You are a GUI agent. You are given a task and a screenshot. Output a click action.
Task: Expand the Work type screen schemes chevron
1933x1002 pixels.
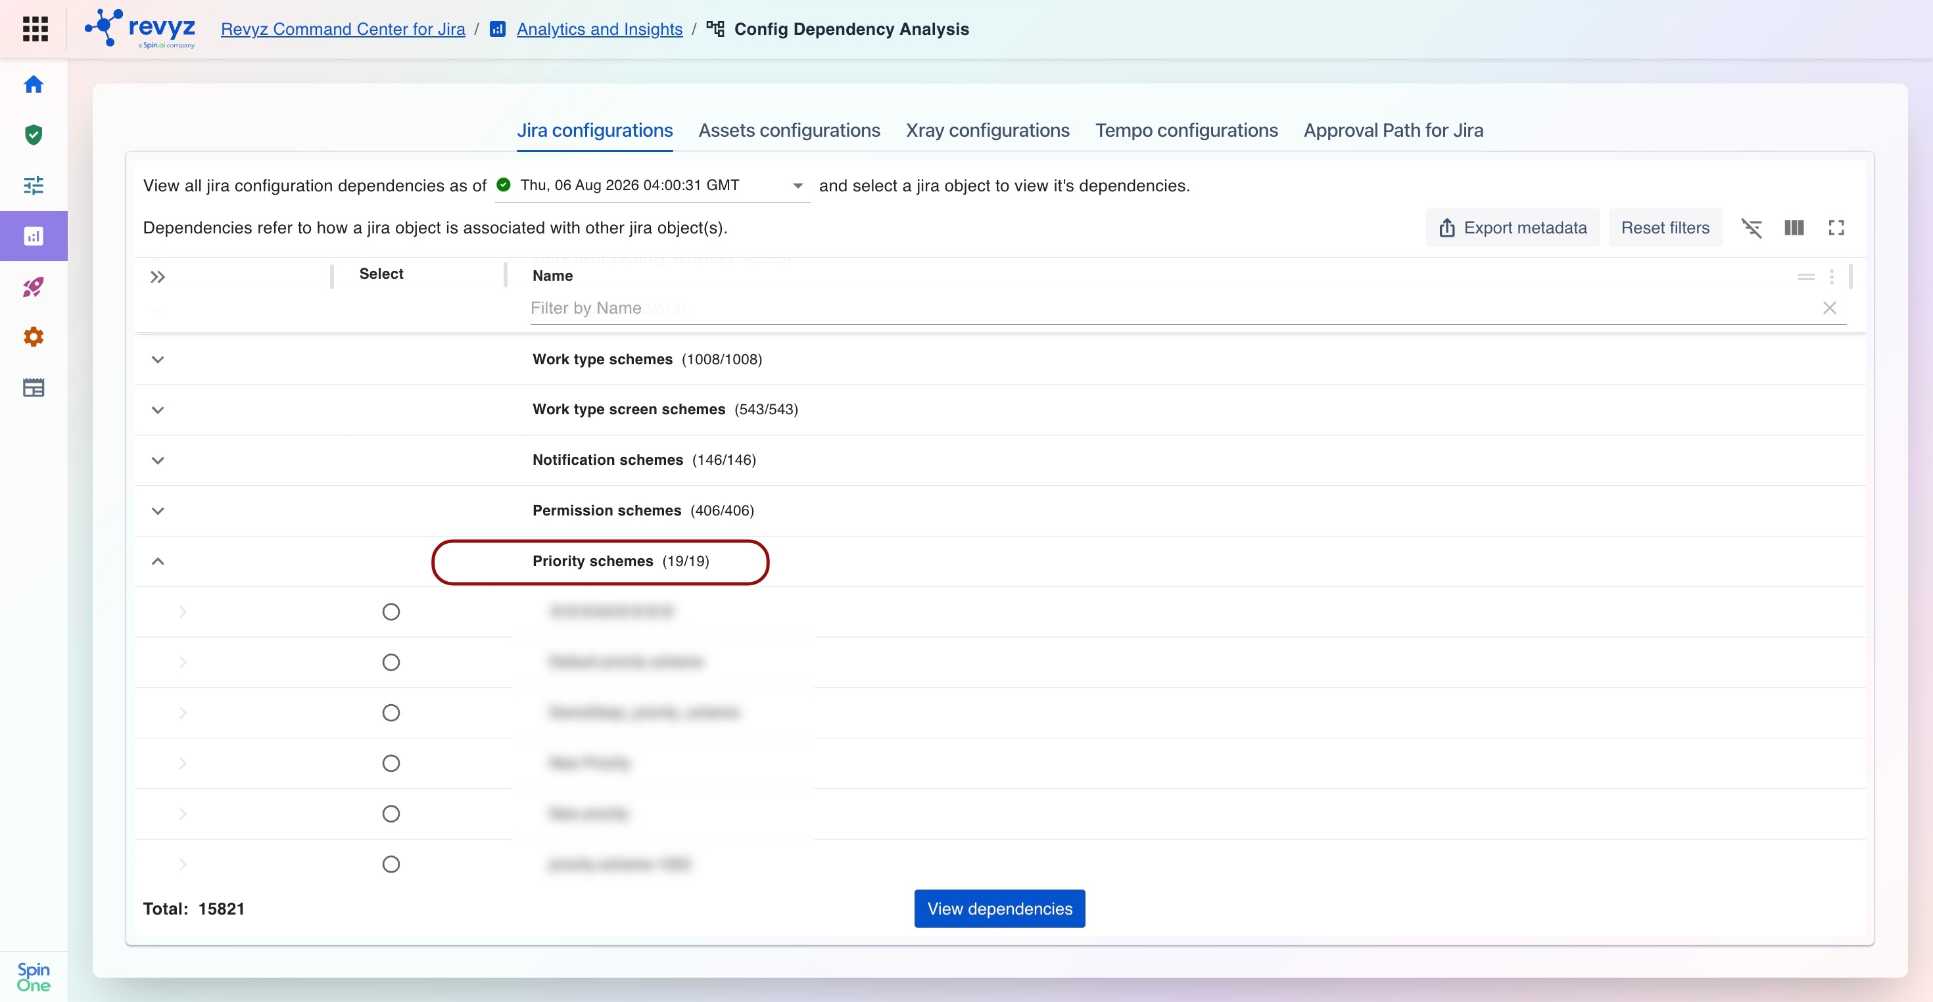[158, 410]
